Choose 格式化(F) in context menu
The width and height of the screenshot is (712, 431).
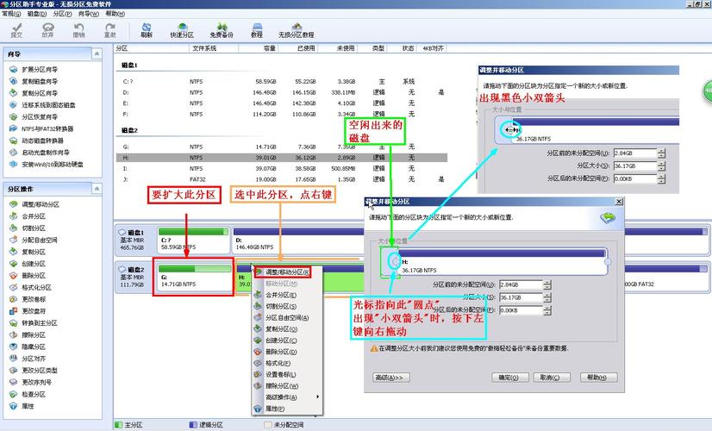tap(287, 363)
